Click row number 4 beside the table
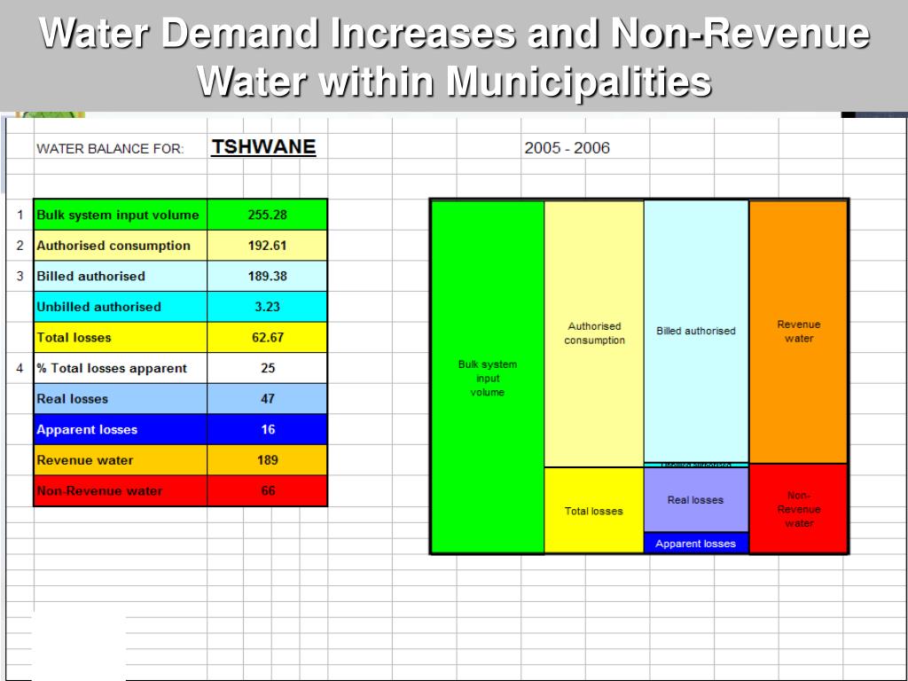Image resolution: width=908 pixels, height=681 pixels. click(x=20, y=368)
